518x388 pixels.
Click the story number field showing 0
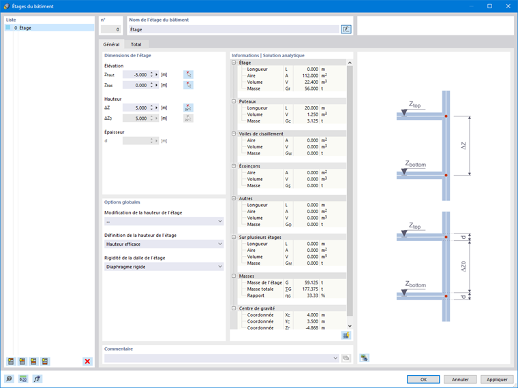coord(111,29)
